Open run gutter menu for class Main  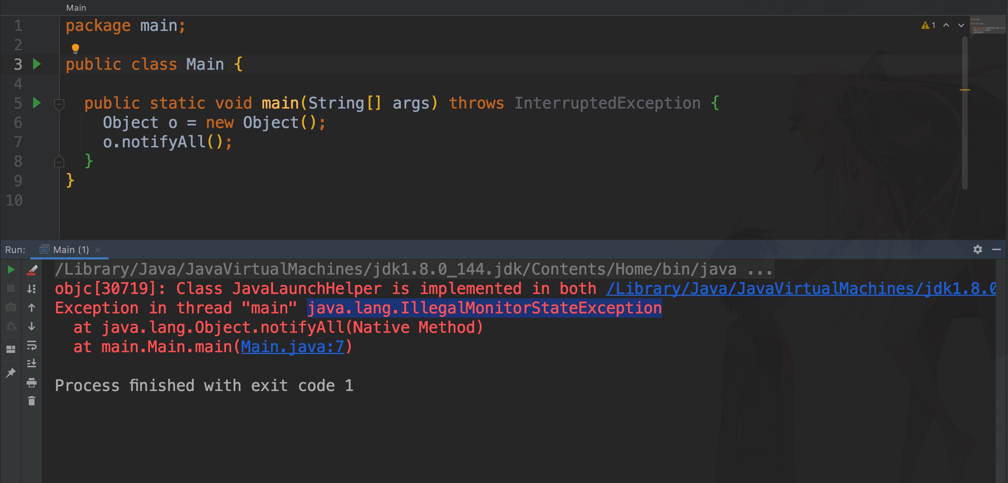(x=37, y=64)
